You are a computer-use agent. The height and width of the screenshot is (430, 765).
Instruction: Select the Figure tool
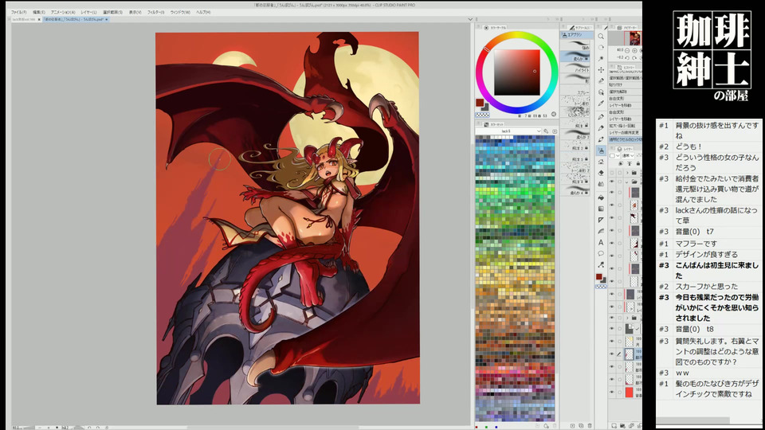[x=601, y=220]
